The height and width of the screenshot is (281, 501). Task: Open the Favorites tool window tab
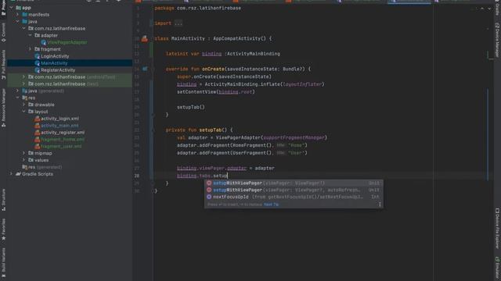click(3, 229)
